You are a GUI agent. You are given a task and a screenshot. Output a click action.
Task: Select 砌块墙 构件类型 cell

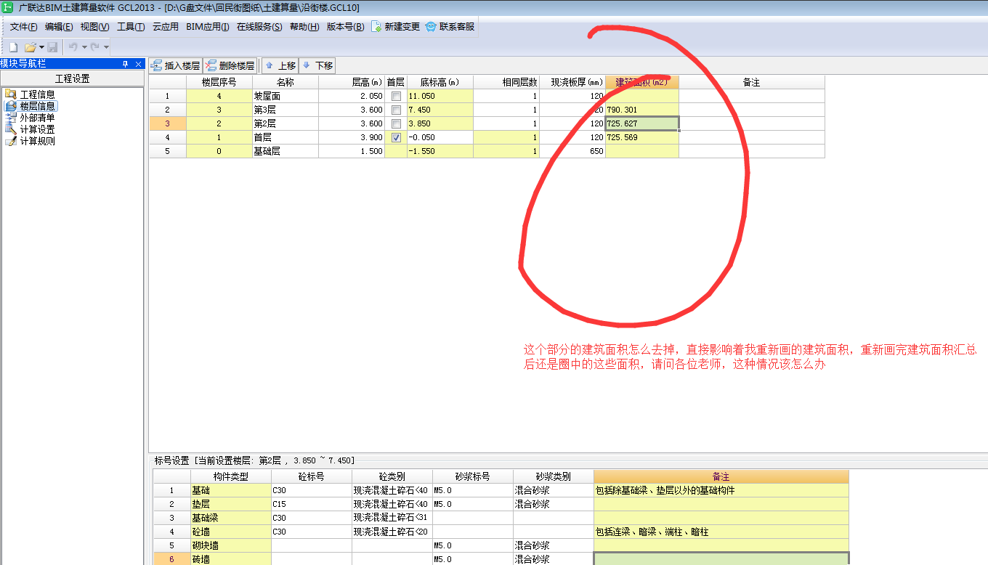[x=231, y=545]
